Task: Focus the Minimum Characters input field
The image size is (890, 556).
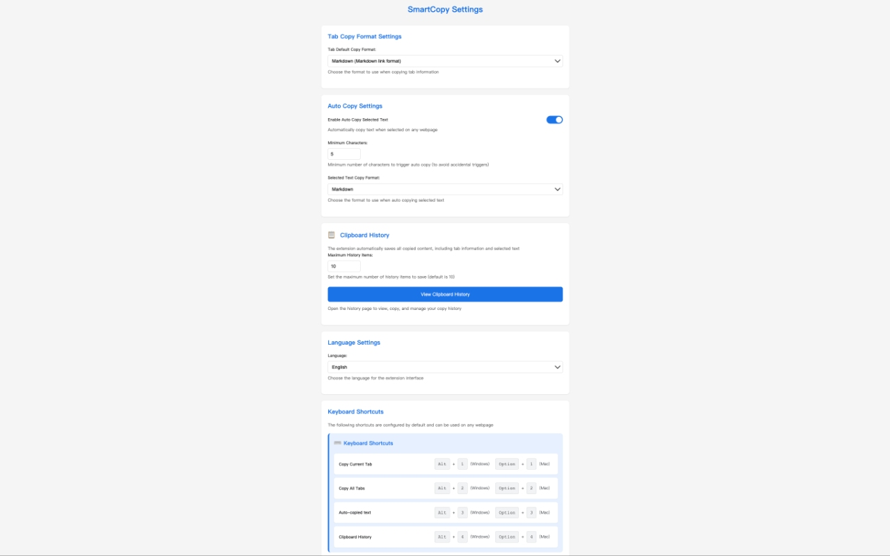Action: 344,154
